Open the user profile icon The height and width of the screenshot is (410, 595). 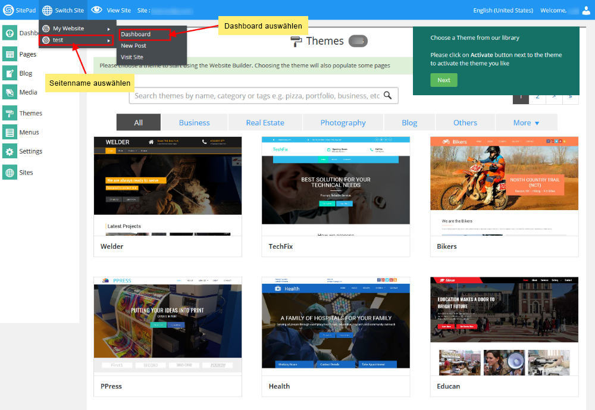tap(586, 10)
